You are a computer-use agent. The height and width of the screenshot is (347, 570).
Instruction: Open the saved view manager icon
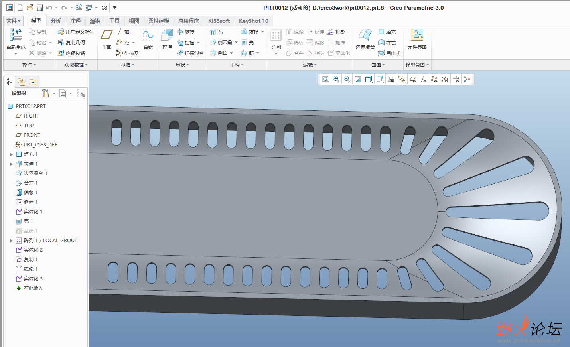point(380,79)
